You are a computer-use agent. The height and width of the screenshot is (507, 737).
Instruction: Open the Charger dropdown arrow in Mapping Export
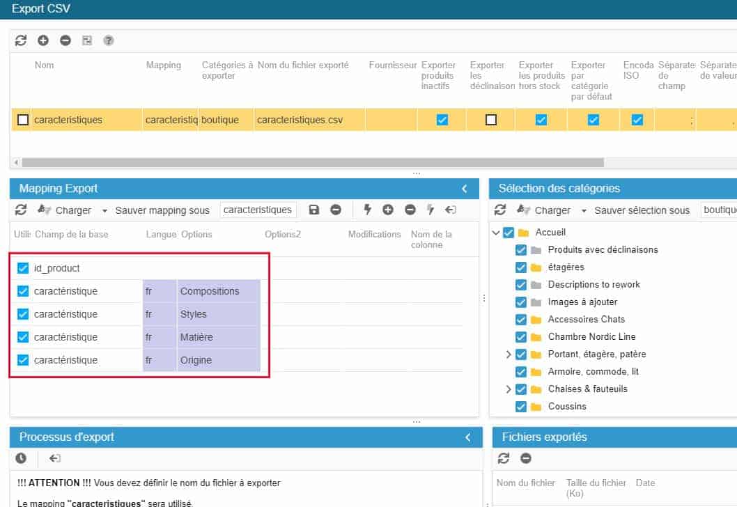pos(104,210)
